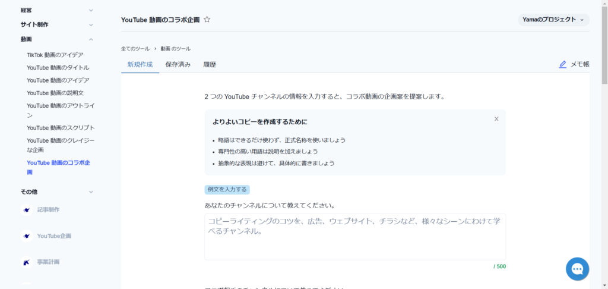Collapse the 動画 sidebar section
This screenshot has width=608, height=289.
[x=57, y=39]
